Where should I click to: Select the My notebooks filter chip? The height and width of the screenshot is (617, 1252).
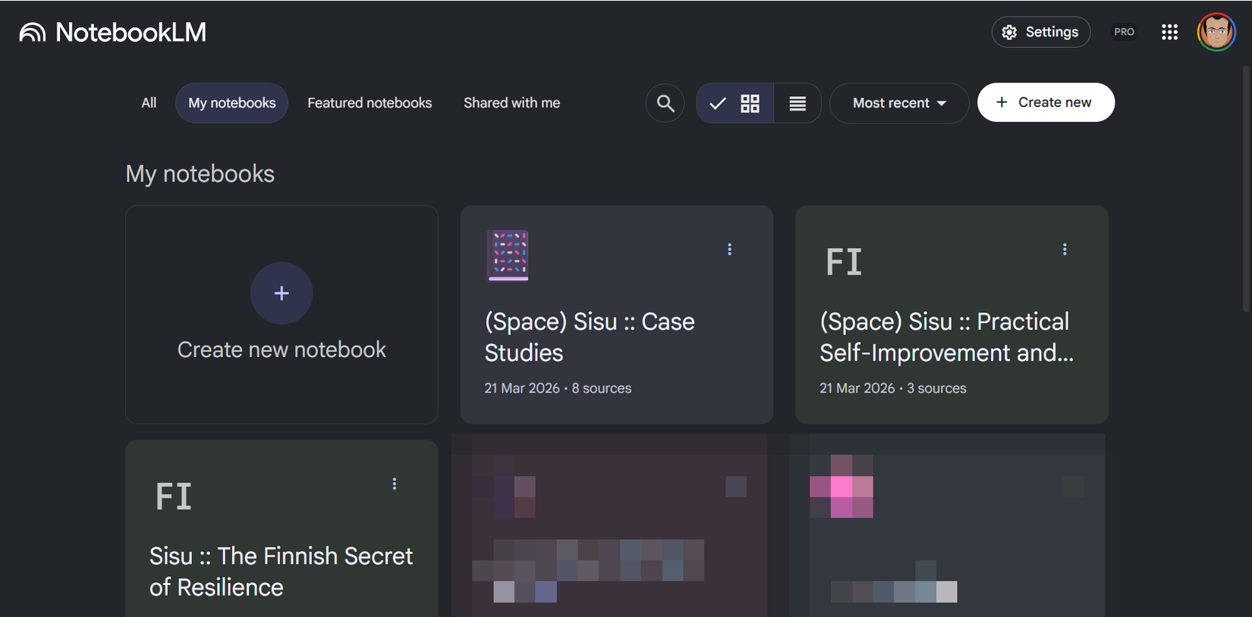[x=231, y=103]
